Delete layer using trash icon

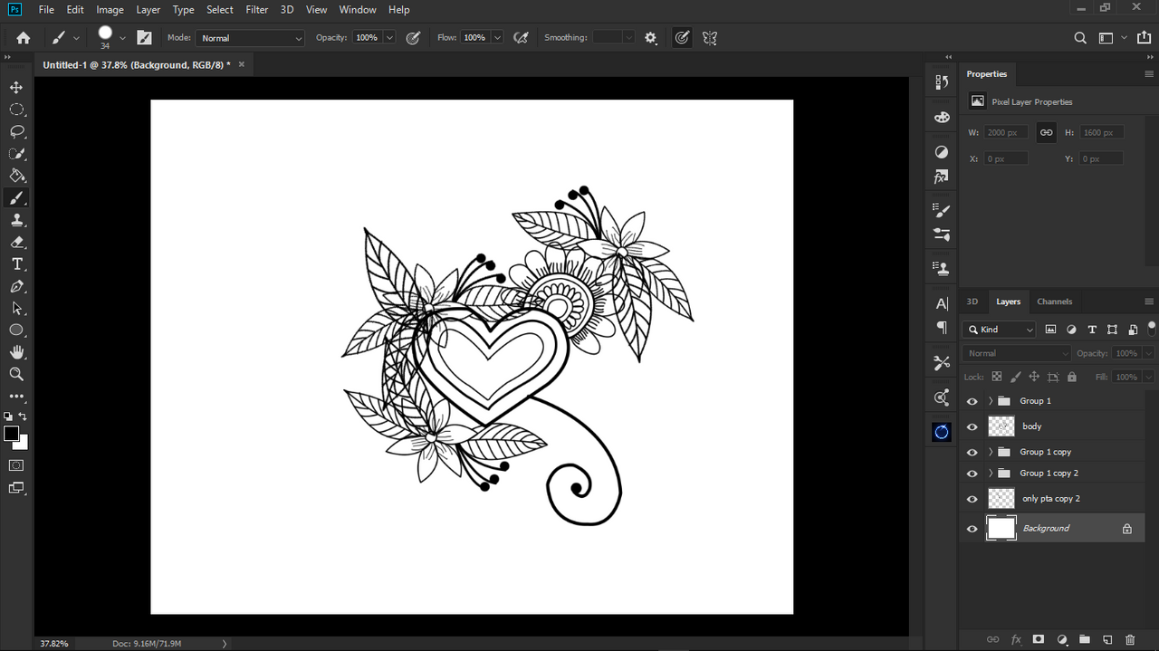coord(1129,639)
